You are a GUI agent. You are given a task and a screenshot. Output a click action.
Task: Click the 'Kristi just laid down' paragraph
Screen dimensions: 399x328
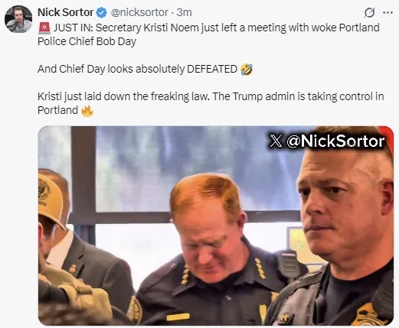point(211,103)
